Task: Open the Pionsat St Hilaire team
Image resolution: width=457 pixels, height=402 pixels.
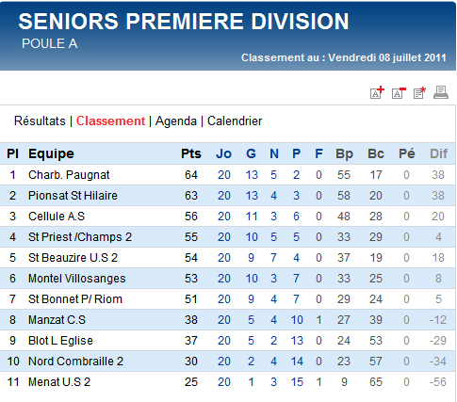Action: coord(73,196)
